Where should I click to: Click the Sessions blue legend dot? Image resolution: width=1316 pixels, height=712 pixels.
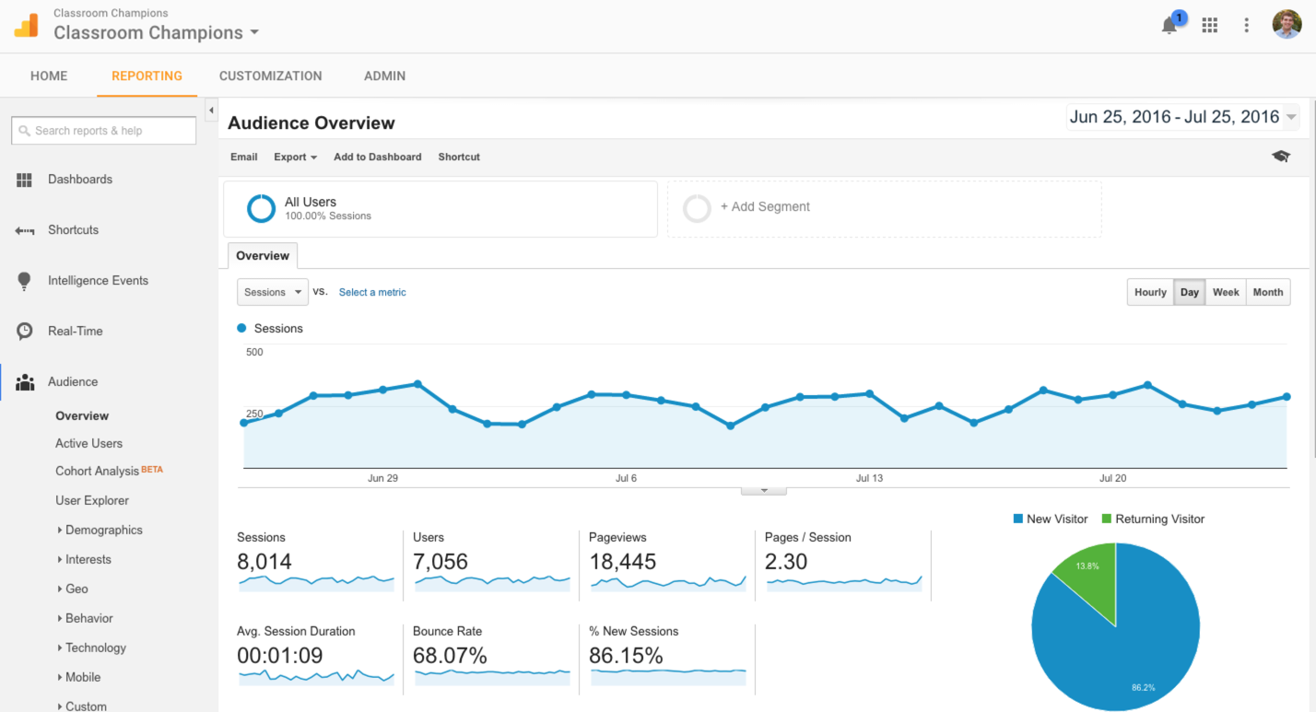click(241, 328)
